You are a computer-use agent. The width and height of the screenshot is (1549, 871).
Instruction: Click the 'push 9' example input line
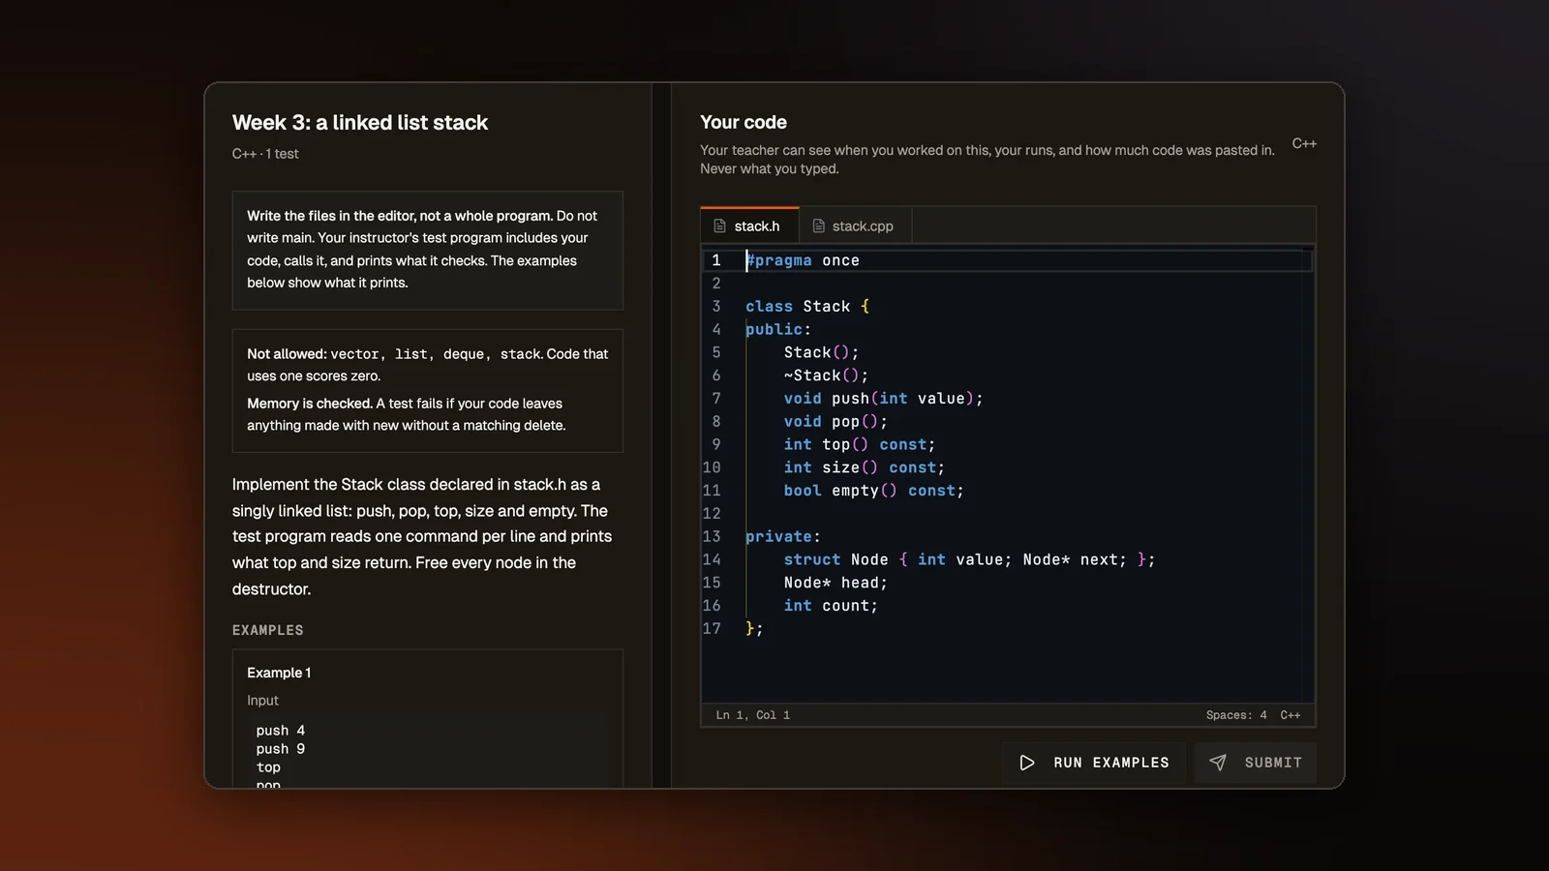click(281, 749)
